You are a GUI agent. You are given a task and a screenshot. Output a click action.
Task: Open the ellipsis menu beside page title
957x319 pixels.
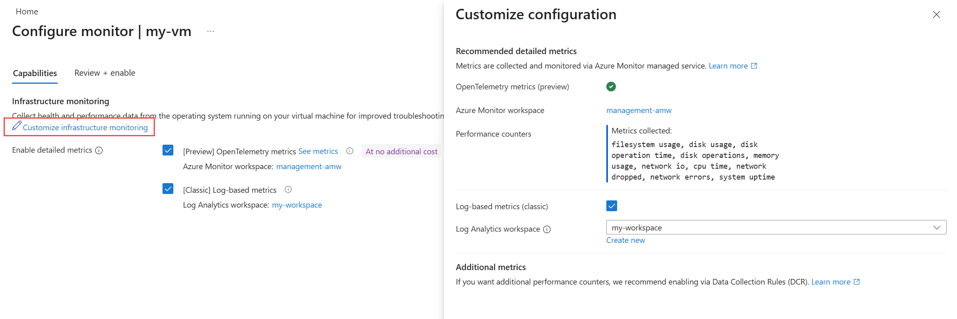click(x=211, y=31)
